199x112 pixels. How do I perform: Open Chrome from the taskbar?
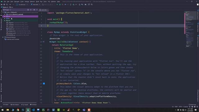click(18, 110)
